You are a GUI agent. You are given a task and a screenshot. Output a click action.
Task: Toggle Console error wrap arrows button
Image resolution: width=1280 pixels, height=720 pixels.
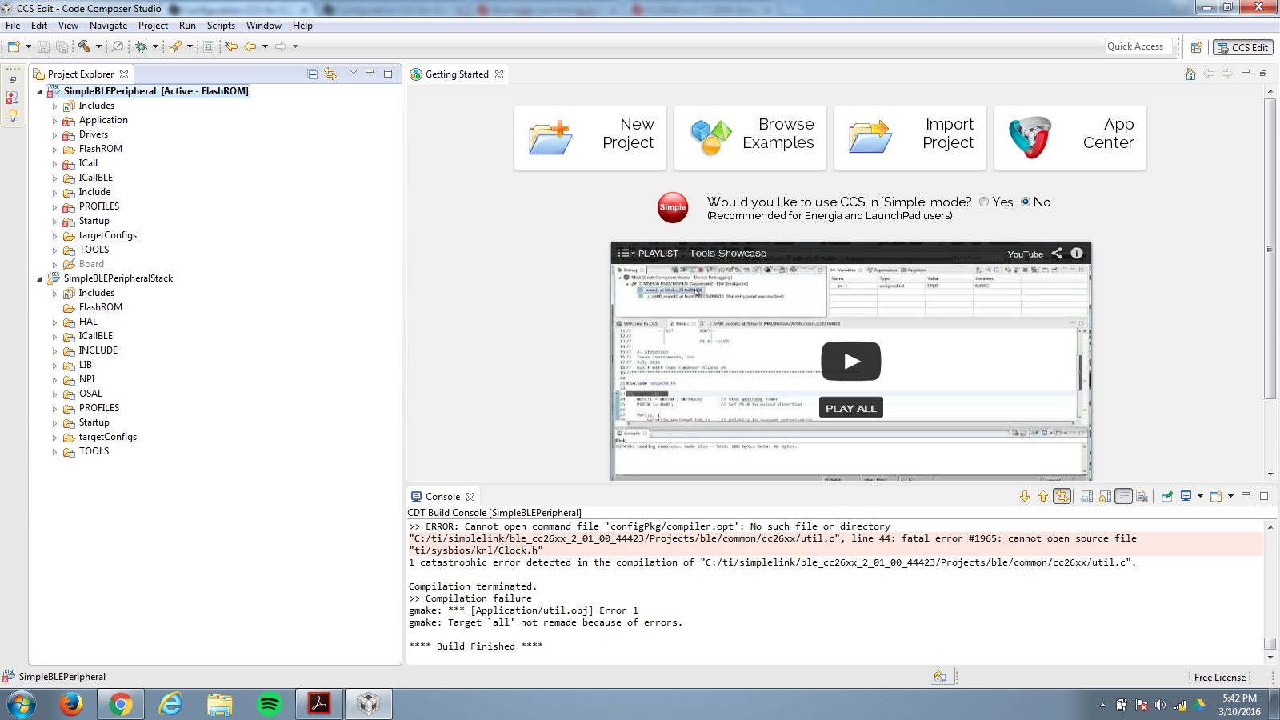coord(1062,496)
